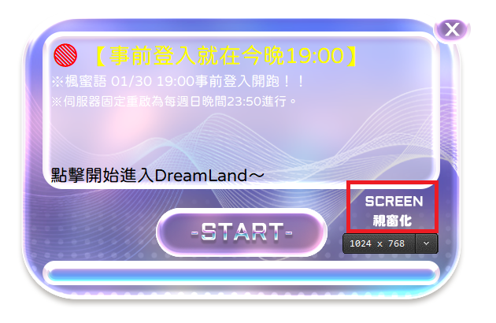Screen dimensions: 496x323
Task: Expand resolution list via chevron arrow
Action: 427,243
